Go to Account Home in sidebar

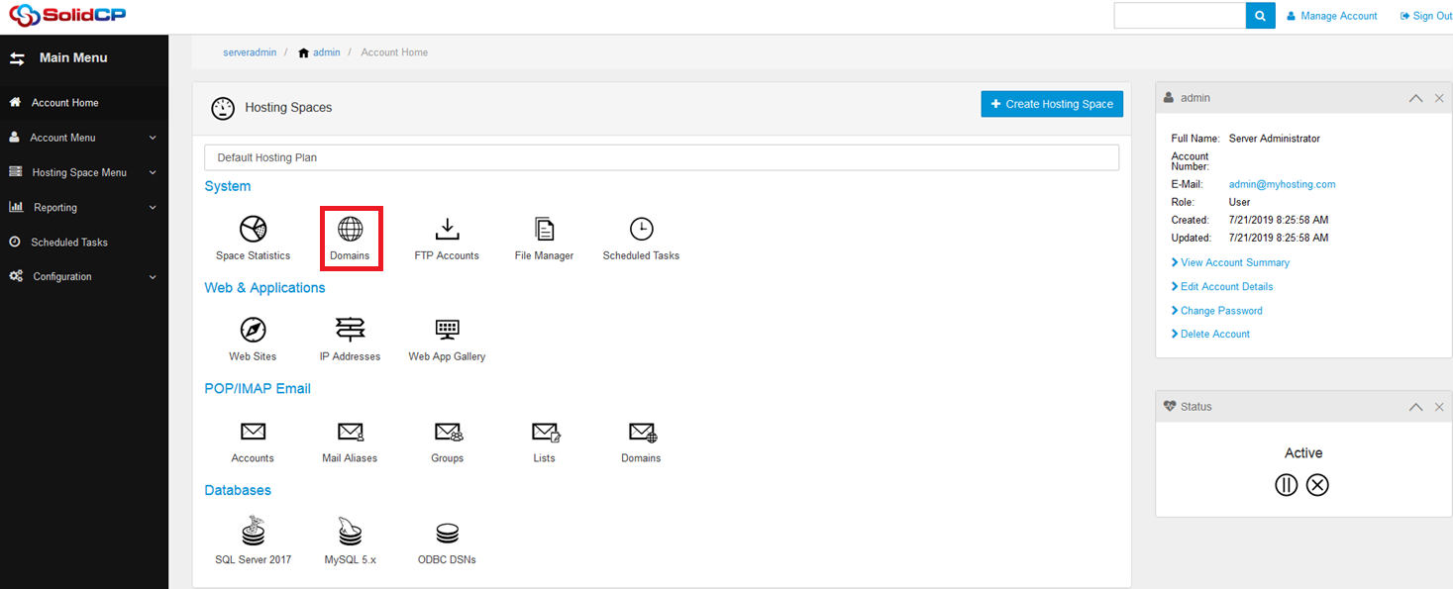[64, 103]
